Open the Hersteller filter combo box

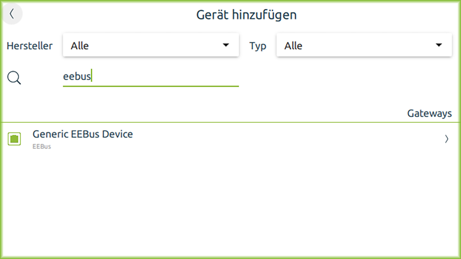click(150, 45)
